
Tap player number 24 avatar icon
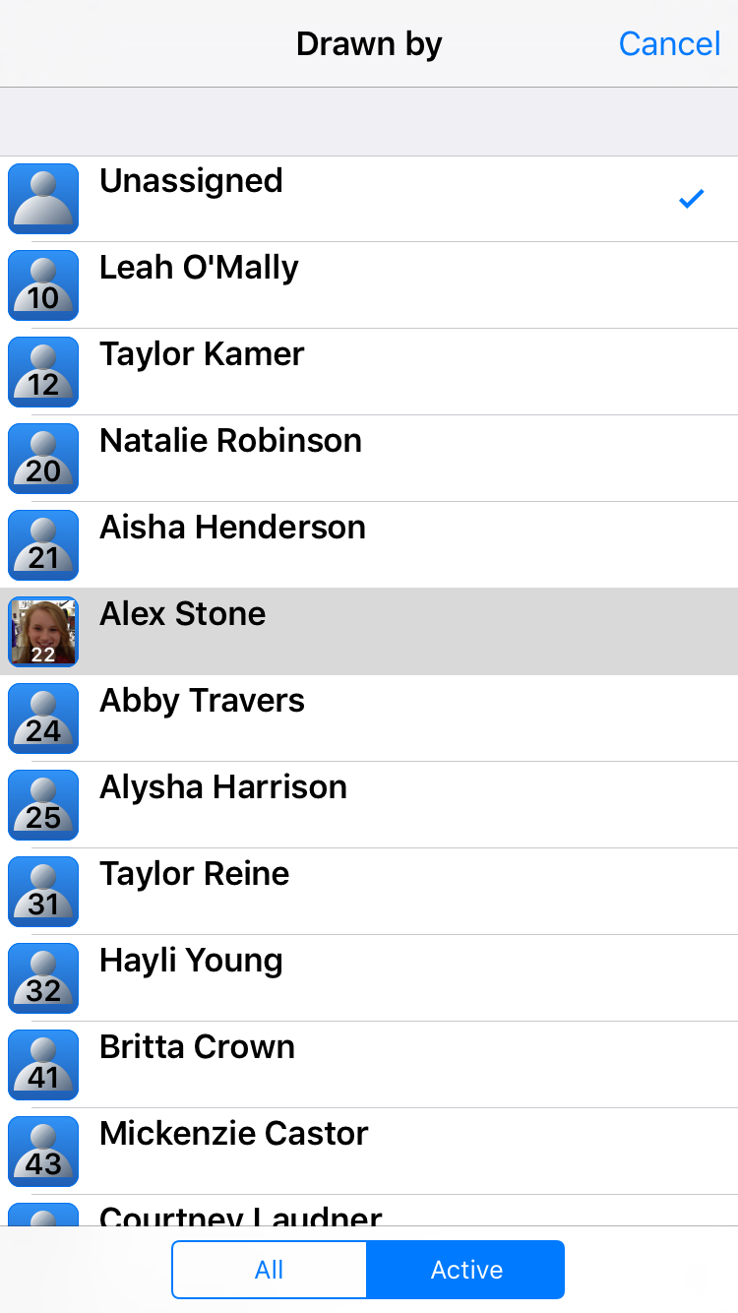tap(43, 719)
